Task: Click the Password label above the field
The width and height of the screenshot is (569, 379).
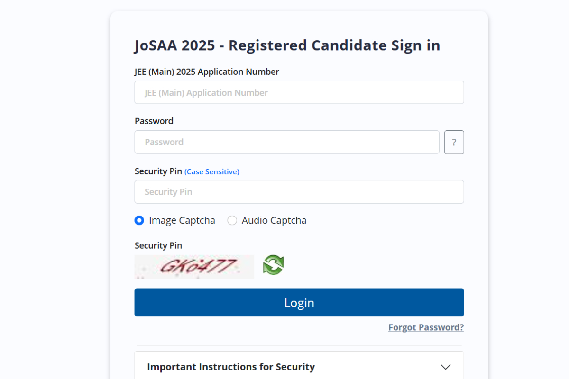Action: [x=154, y=121]
